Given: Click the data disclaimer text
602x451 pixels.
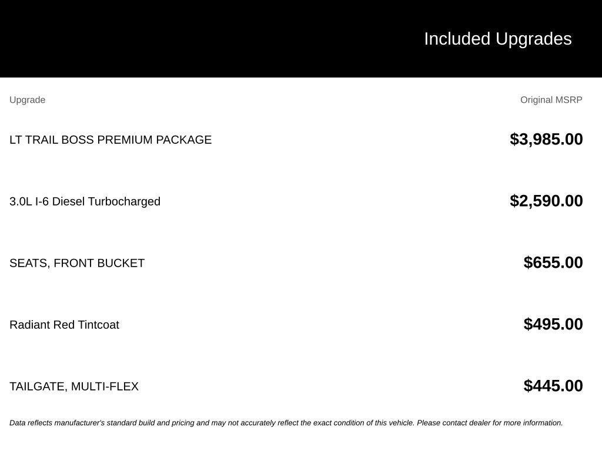Looking at the screenshot, I should [x=286, y=423].
